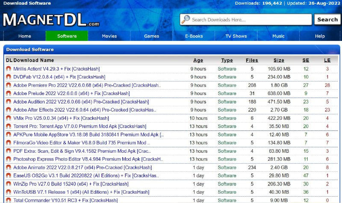The width and height of the screenshot is (342, 203).
Task: Click magnet icon for Adobe Audition 2022
Action: click(x=9, y=101)
